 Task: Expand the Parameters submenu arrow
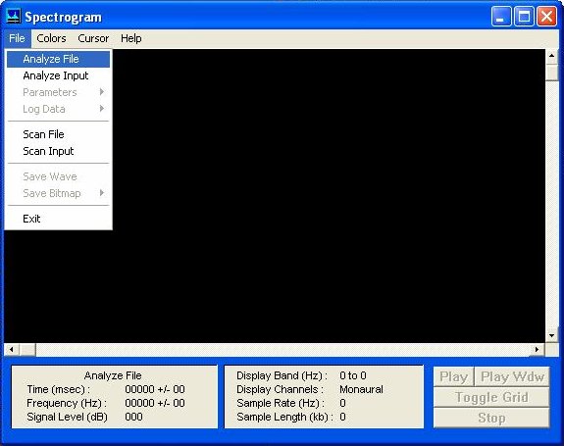tap(102, 92)
